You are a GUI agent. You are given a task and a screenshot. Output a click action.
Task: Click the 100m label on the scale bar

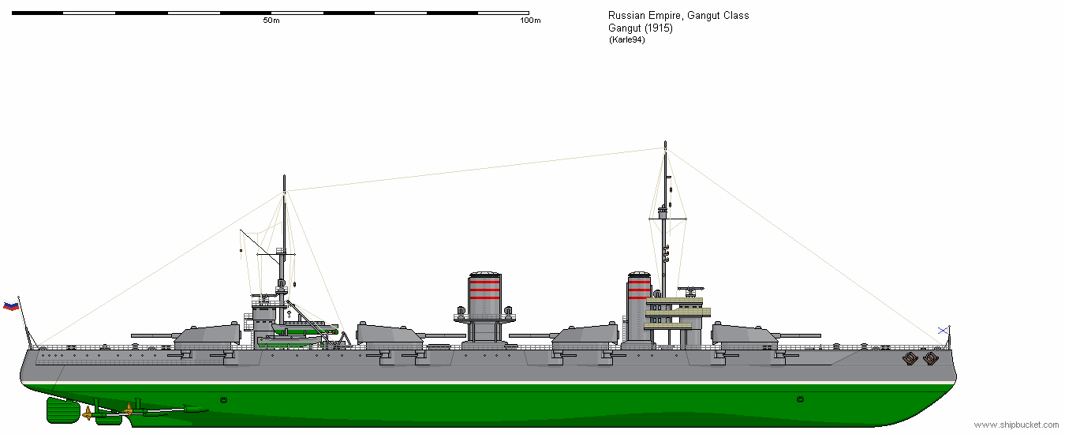pyautogui.click(x=530, y=21)
